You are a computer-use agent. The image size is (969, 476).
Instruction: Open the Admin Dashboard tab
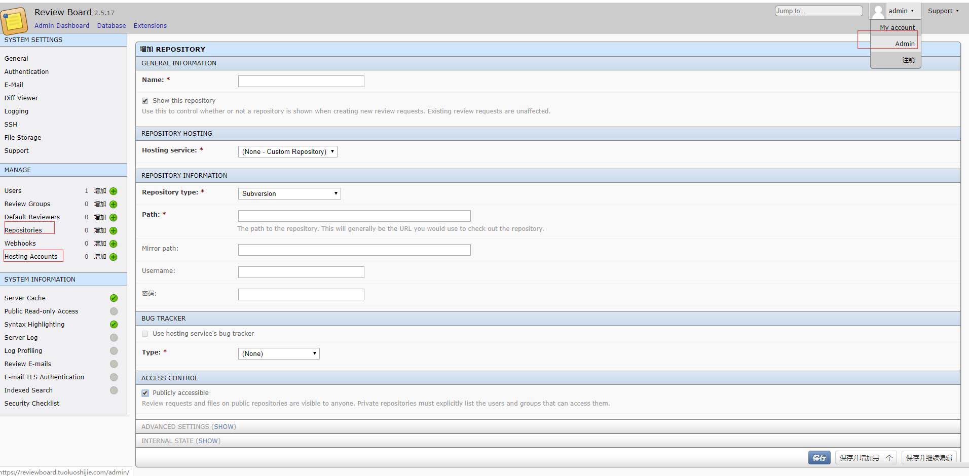pos(62,26)
